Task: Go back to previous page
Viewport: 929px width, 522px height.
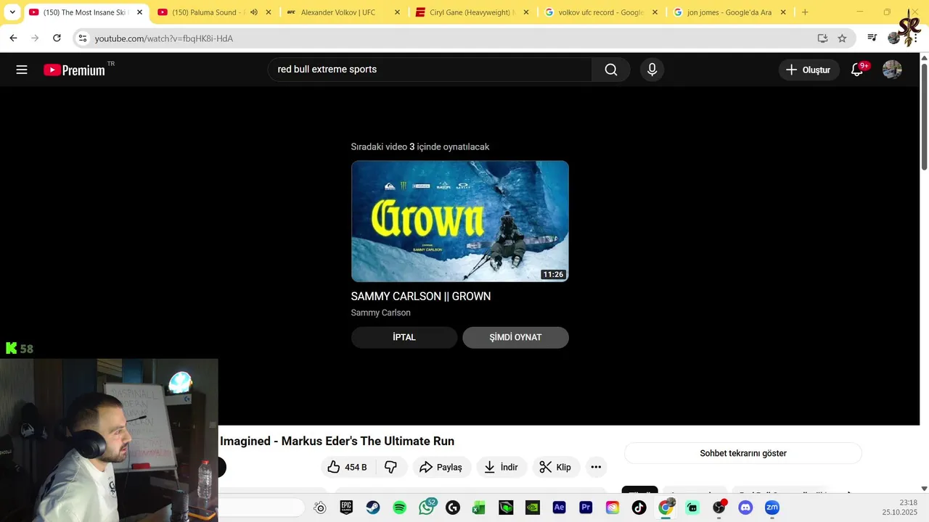Action: pyautogui.click(x=13, y=38)
